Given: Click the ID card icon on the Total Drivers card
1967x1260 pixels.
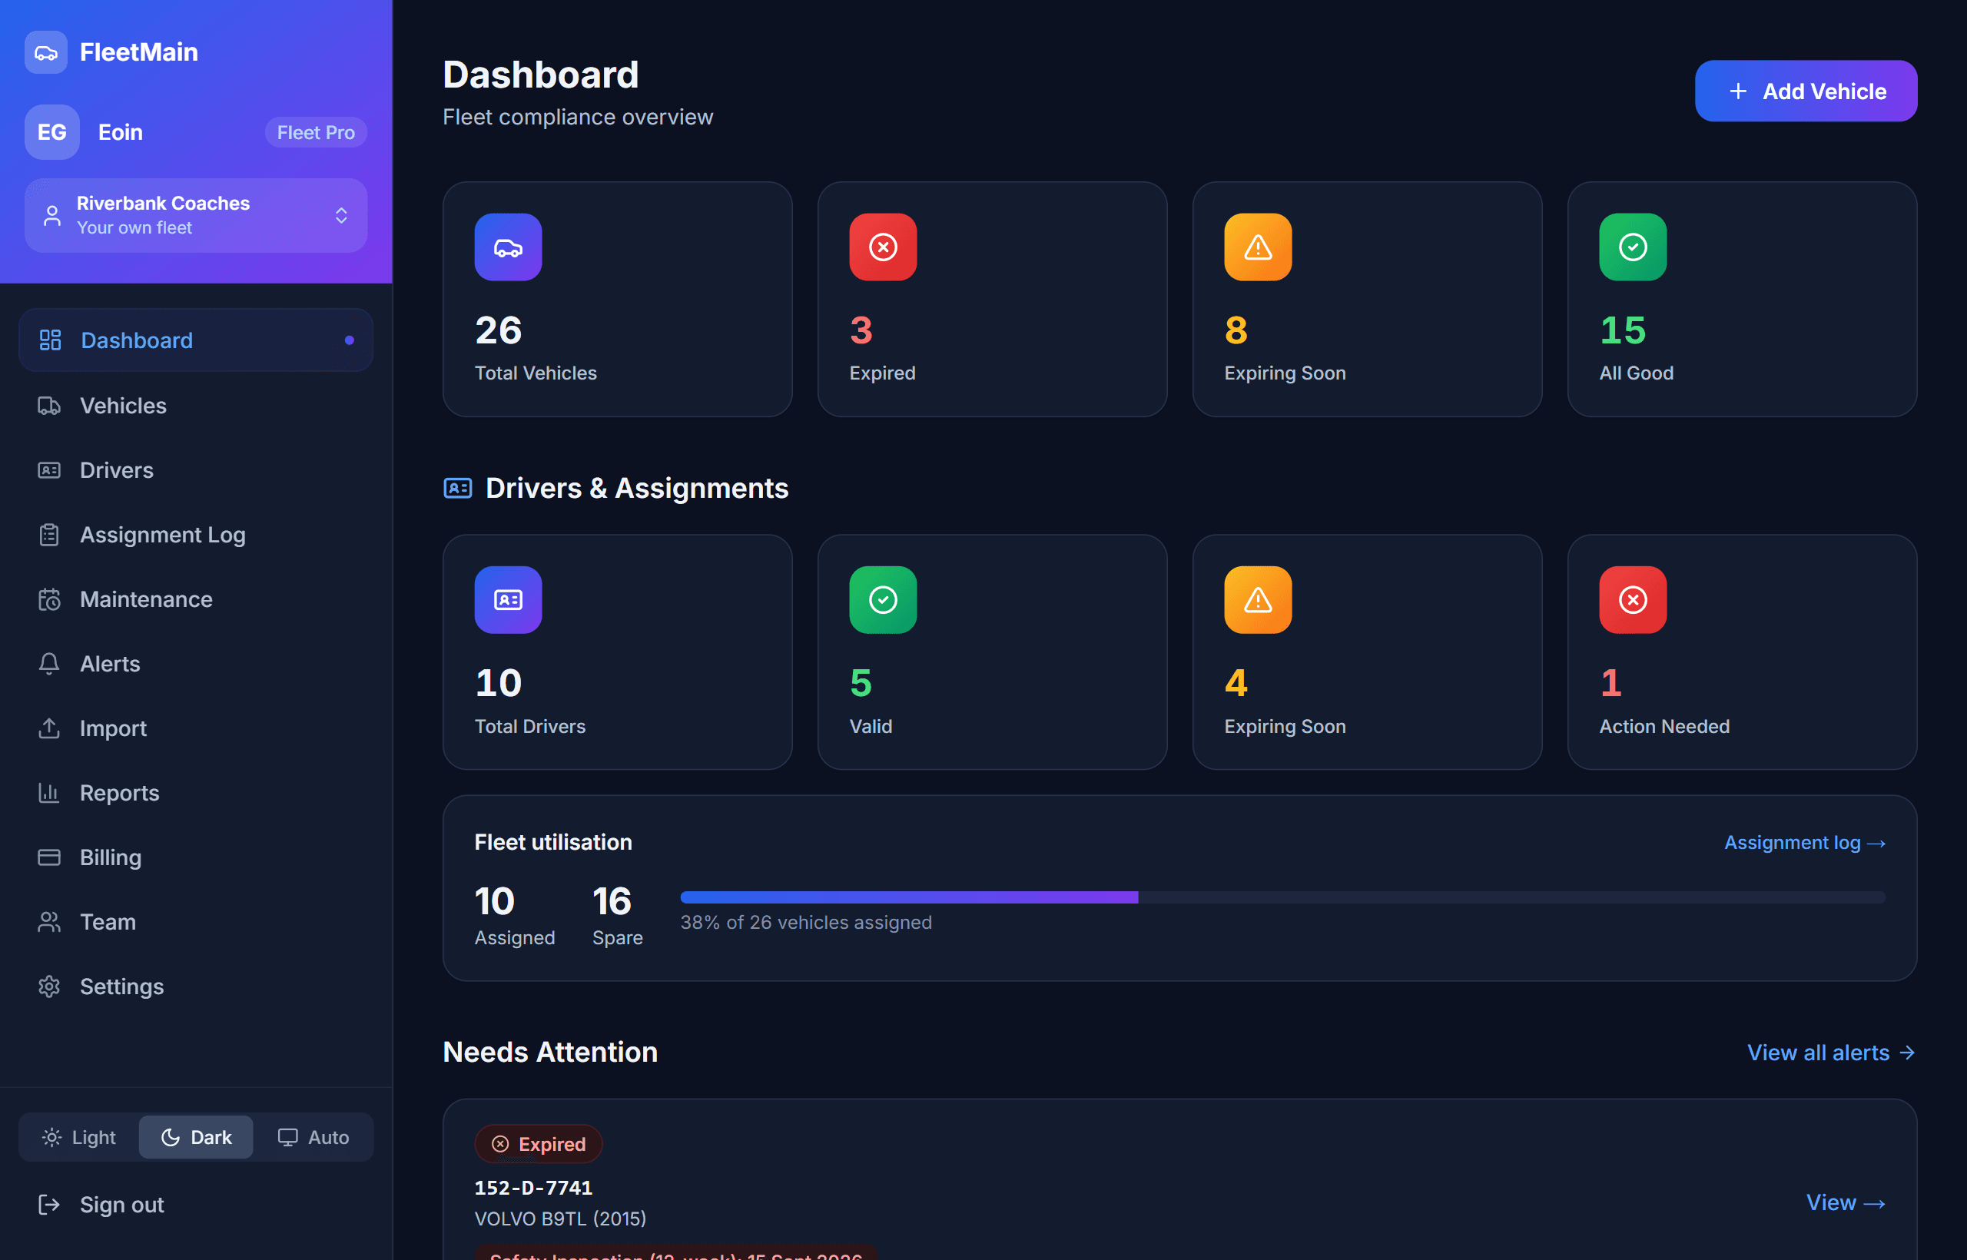Looking at the screenshot, I should tap(508, 600).
